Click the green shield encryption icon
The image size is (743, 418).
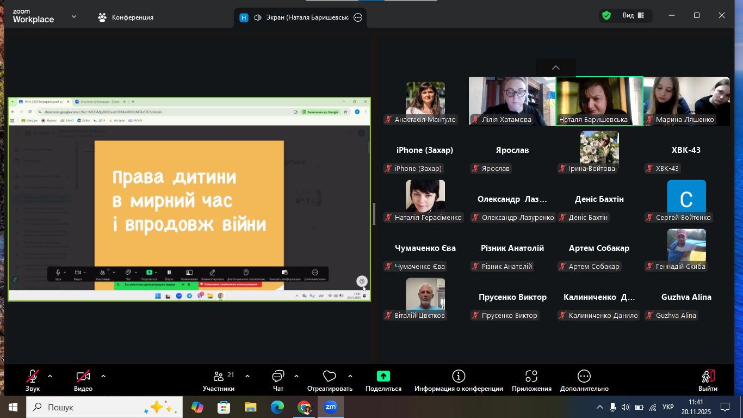606,16
